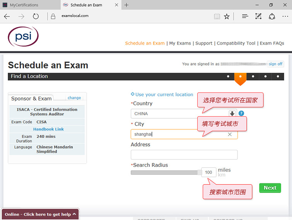Image resolution: width=292 pixels, height=220 pixels.
Task: Click the first progress step dot
Action: (x=228, y=76)
